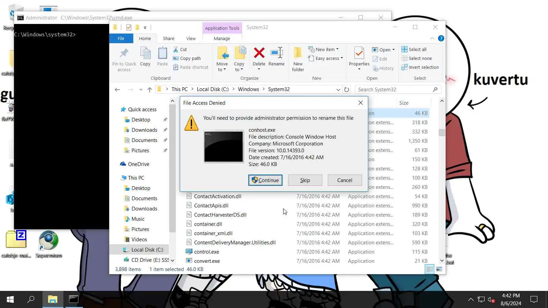The image size is (548, 308).
Task: Click Windows segment in address bar
Action: pyautogui.click(x=248, y=89)
